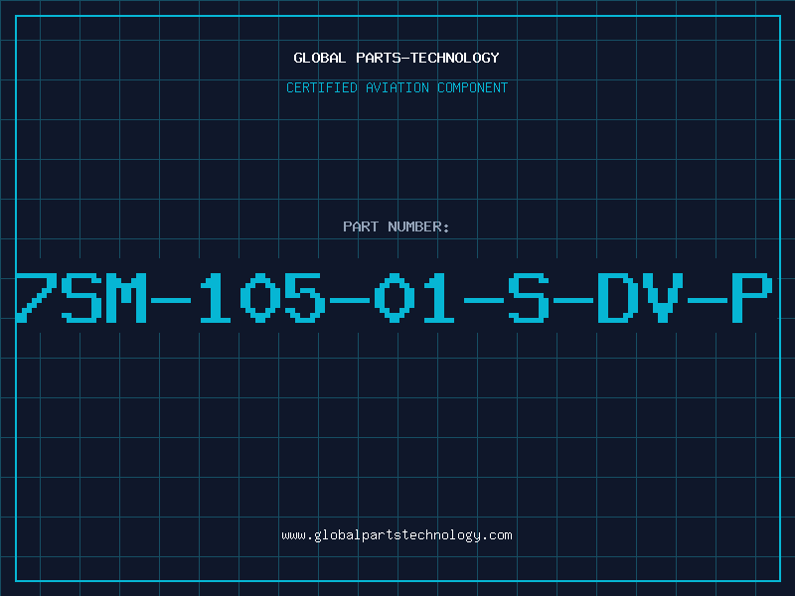Click the GLOBAL PARTS-TECHNOLOGY title text
Image resolution: width=795 pixels, height=596 pixels.
pos(397,58)
